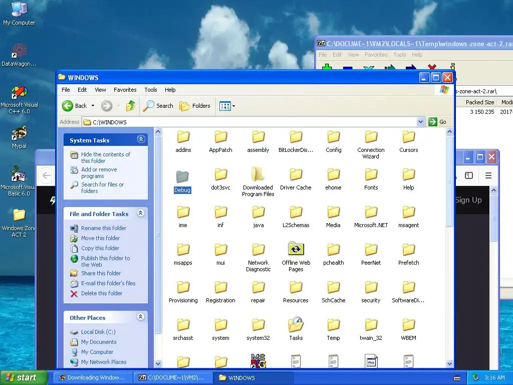Select the DataWagon desktop shortcut
Viewport: 513px width, 385px height.
19,51
